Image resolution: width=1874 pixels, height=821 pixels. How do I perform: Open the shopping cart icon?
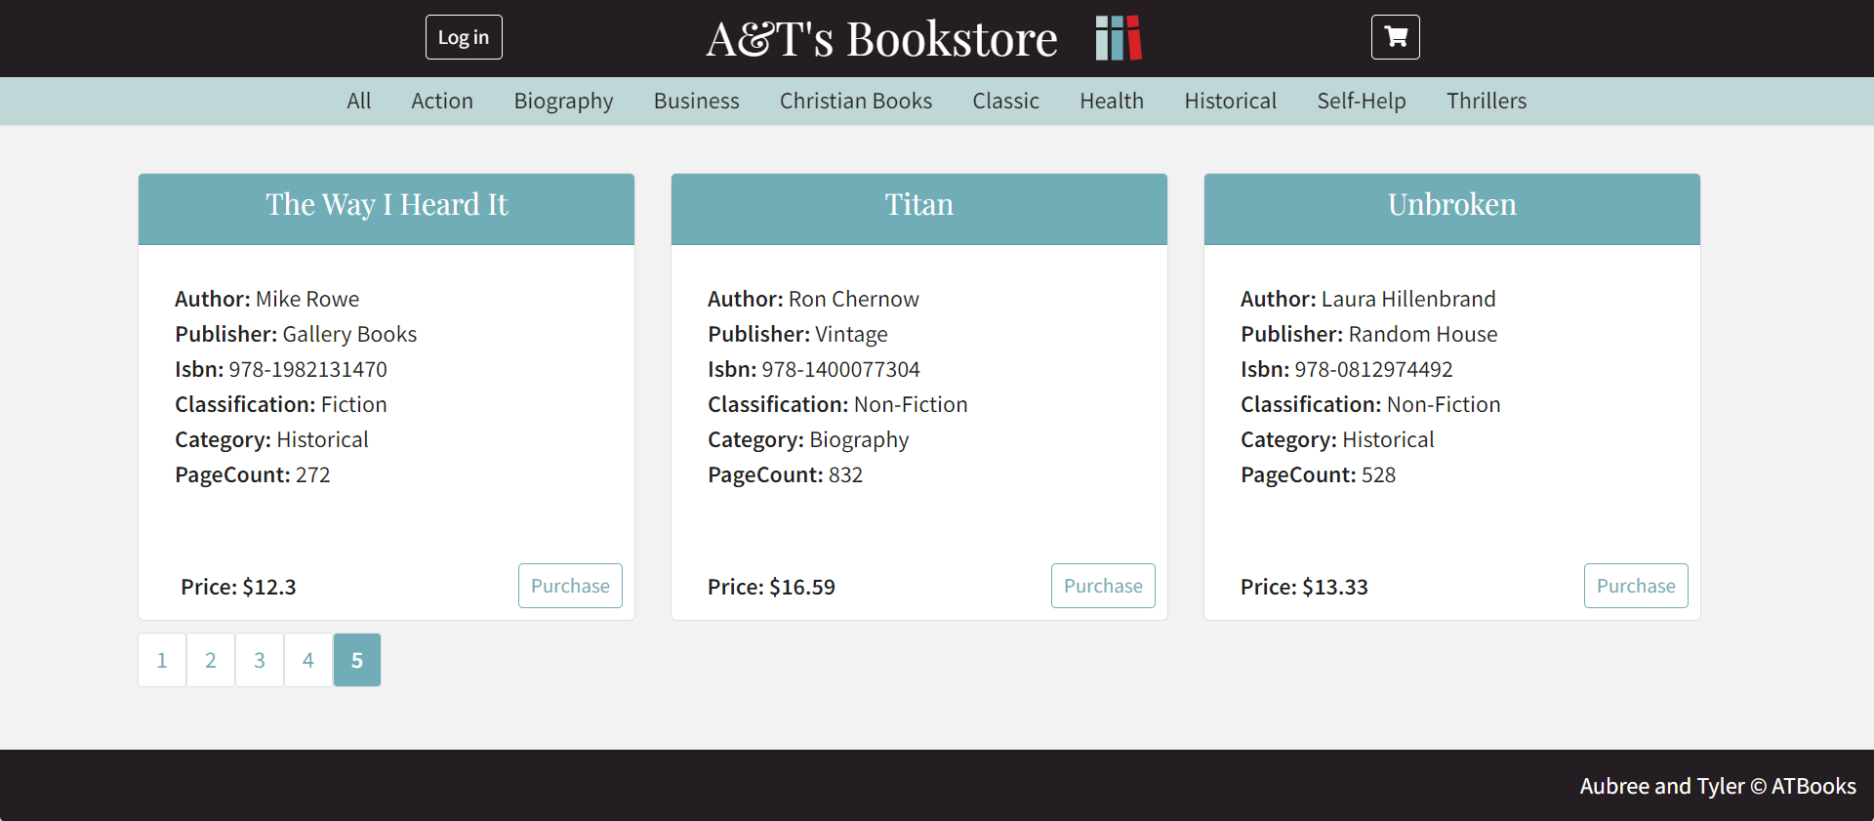point(1395,37)
